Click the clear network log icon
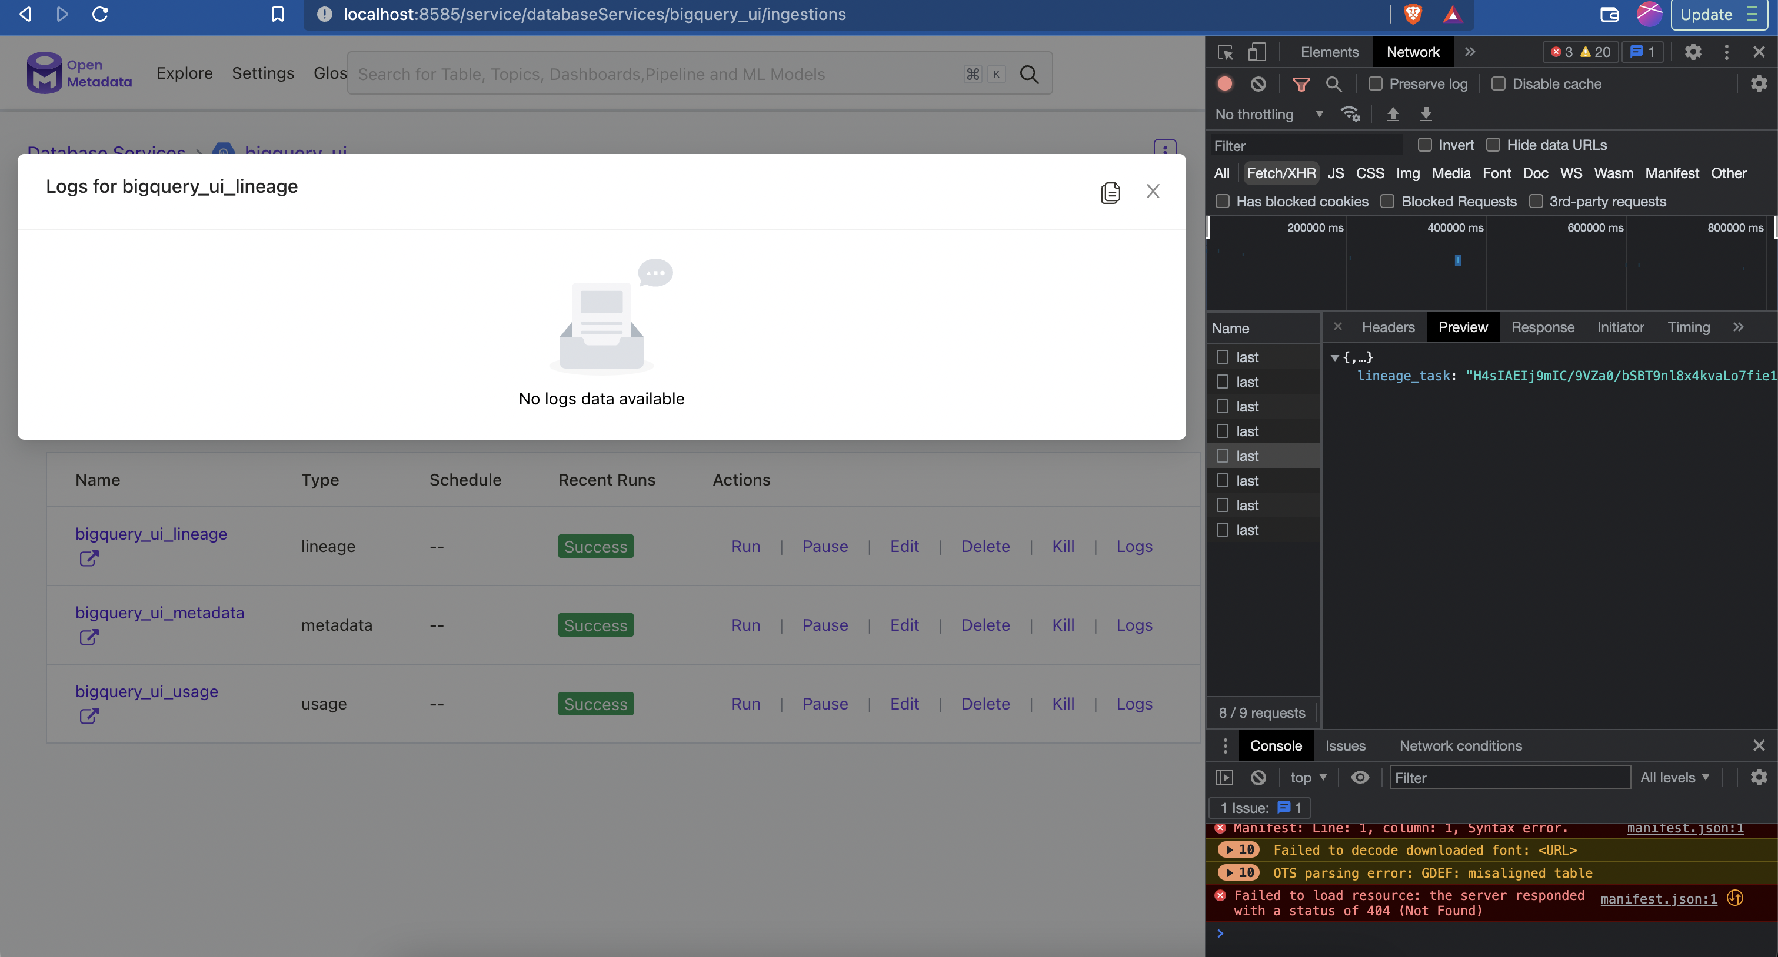The height and width of the screenshot is (957, 1778). [1258, 83]
